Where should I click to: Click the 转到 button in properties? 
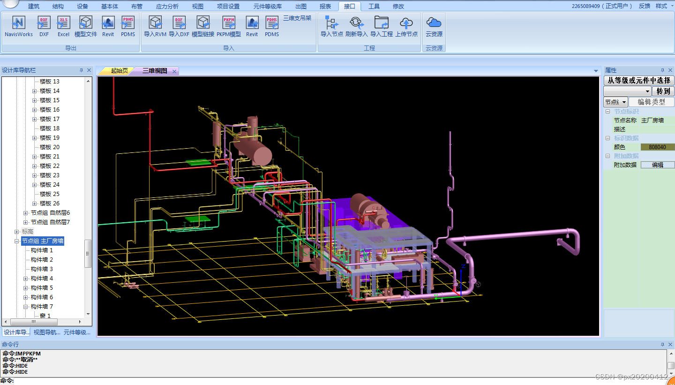click(662, 91)
